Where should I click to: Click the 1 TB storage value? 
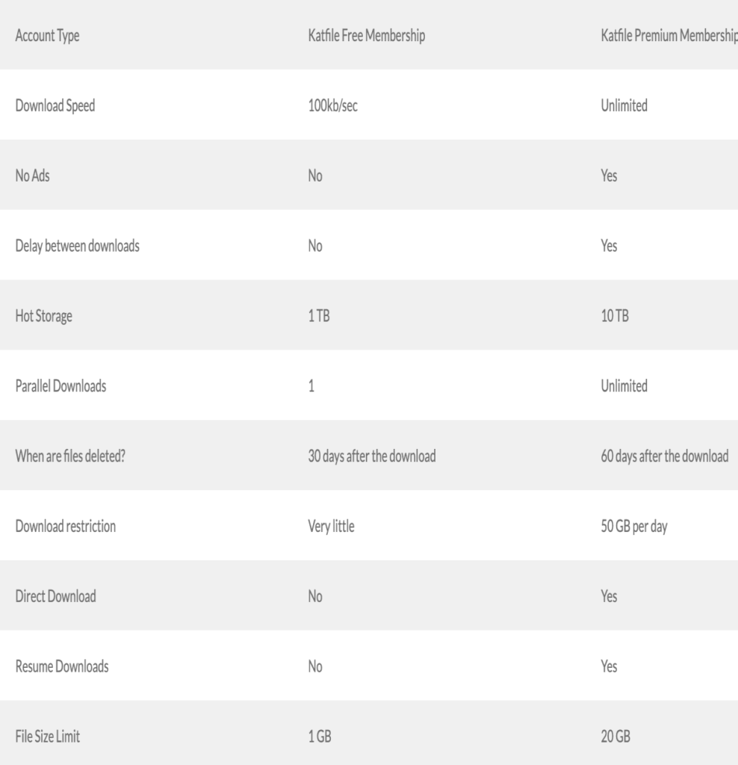tap(319, 316)
